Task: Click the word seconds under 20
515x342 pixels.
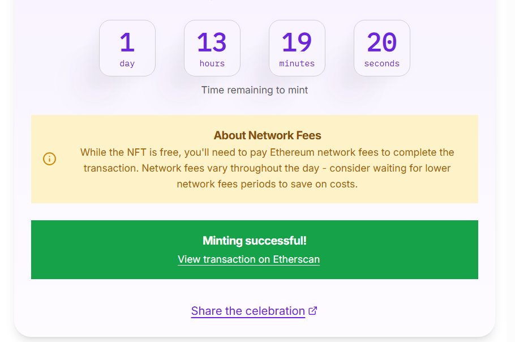Action: [382, 63]
